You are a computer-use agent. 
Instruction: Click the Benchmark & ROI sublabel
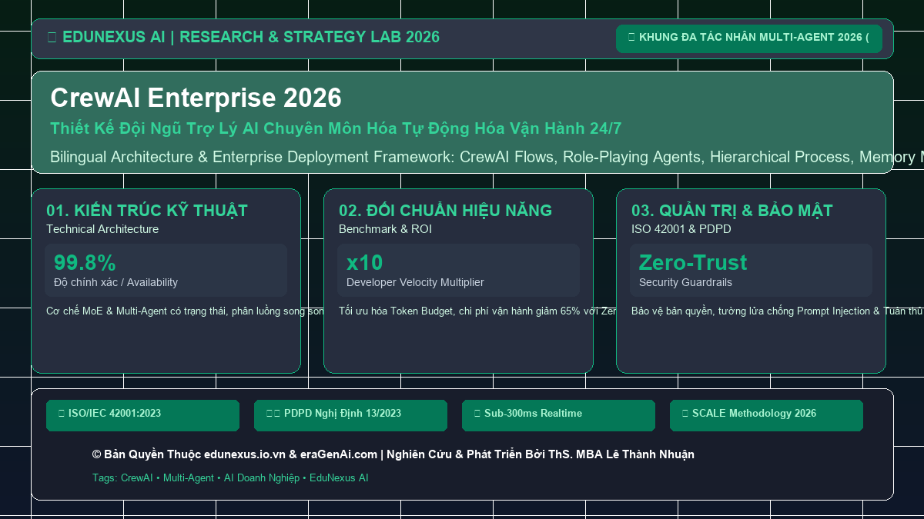(385, 229)
